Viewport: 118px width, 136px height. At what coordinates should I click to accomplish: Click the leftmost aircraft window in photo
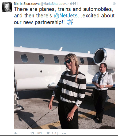click(24, 58)
